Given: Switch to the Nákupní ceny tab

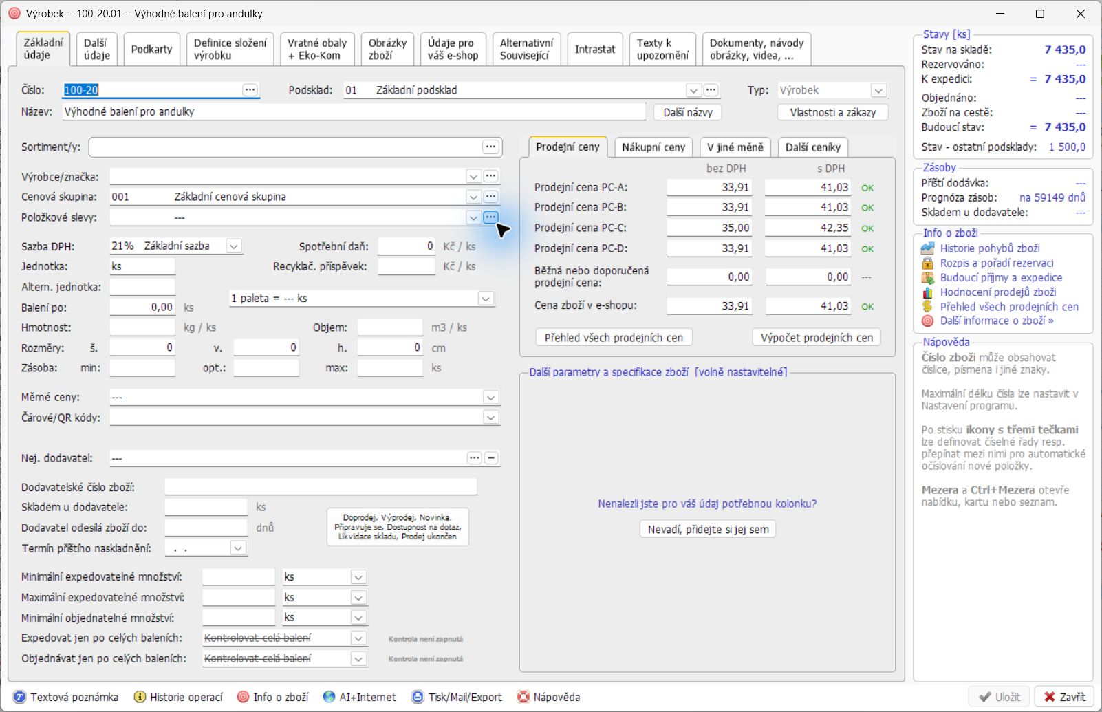Looking at the screenshot, I should point(653,147).
